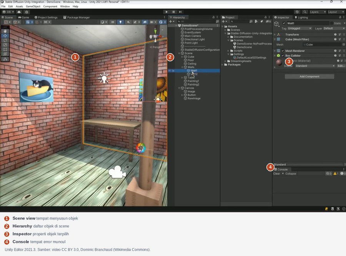Open the GameObject menu
Viewport: 346px width, 256px height.
(x=33, y=7)
